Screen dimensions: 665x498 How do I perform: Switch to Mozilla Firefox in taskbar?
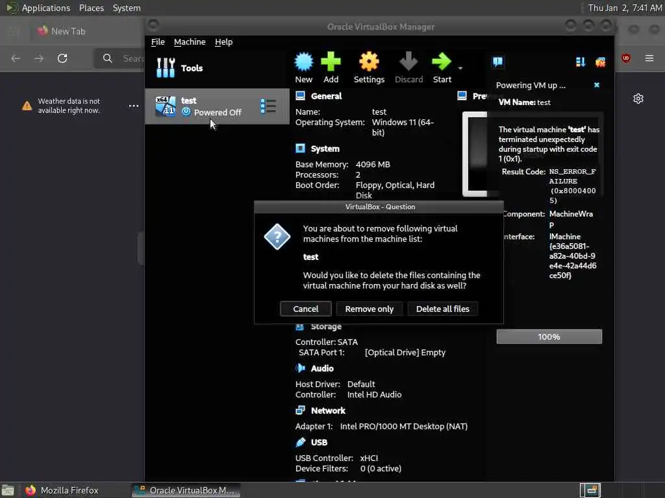tap(61, 490)
